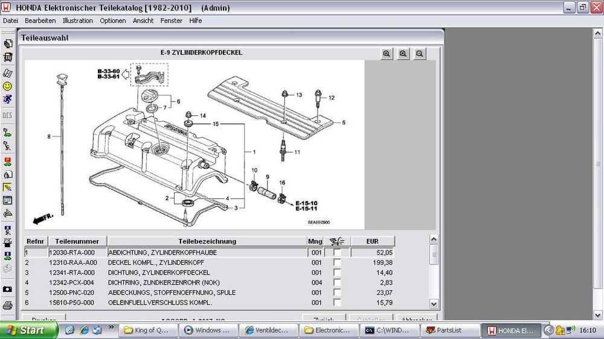The image size is (604, 339).
Task: Open the Bearbeiten menu
Action: coord(40,21)
